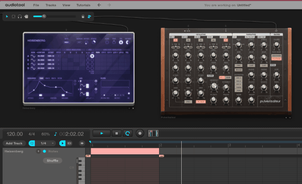Click the OSC 2 sync button at bottom
This screenshot has width=302, height=184.
(x=188, y=102)
